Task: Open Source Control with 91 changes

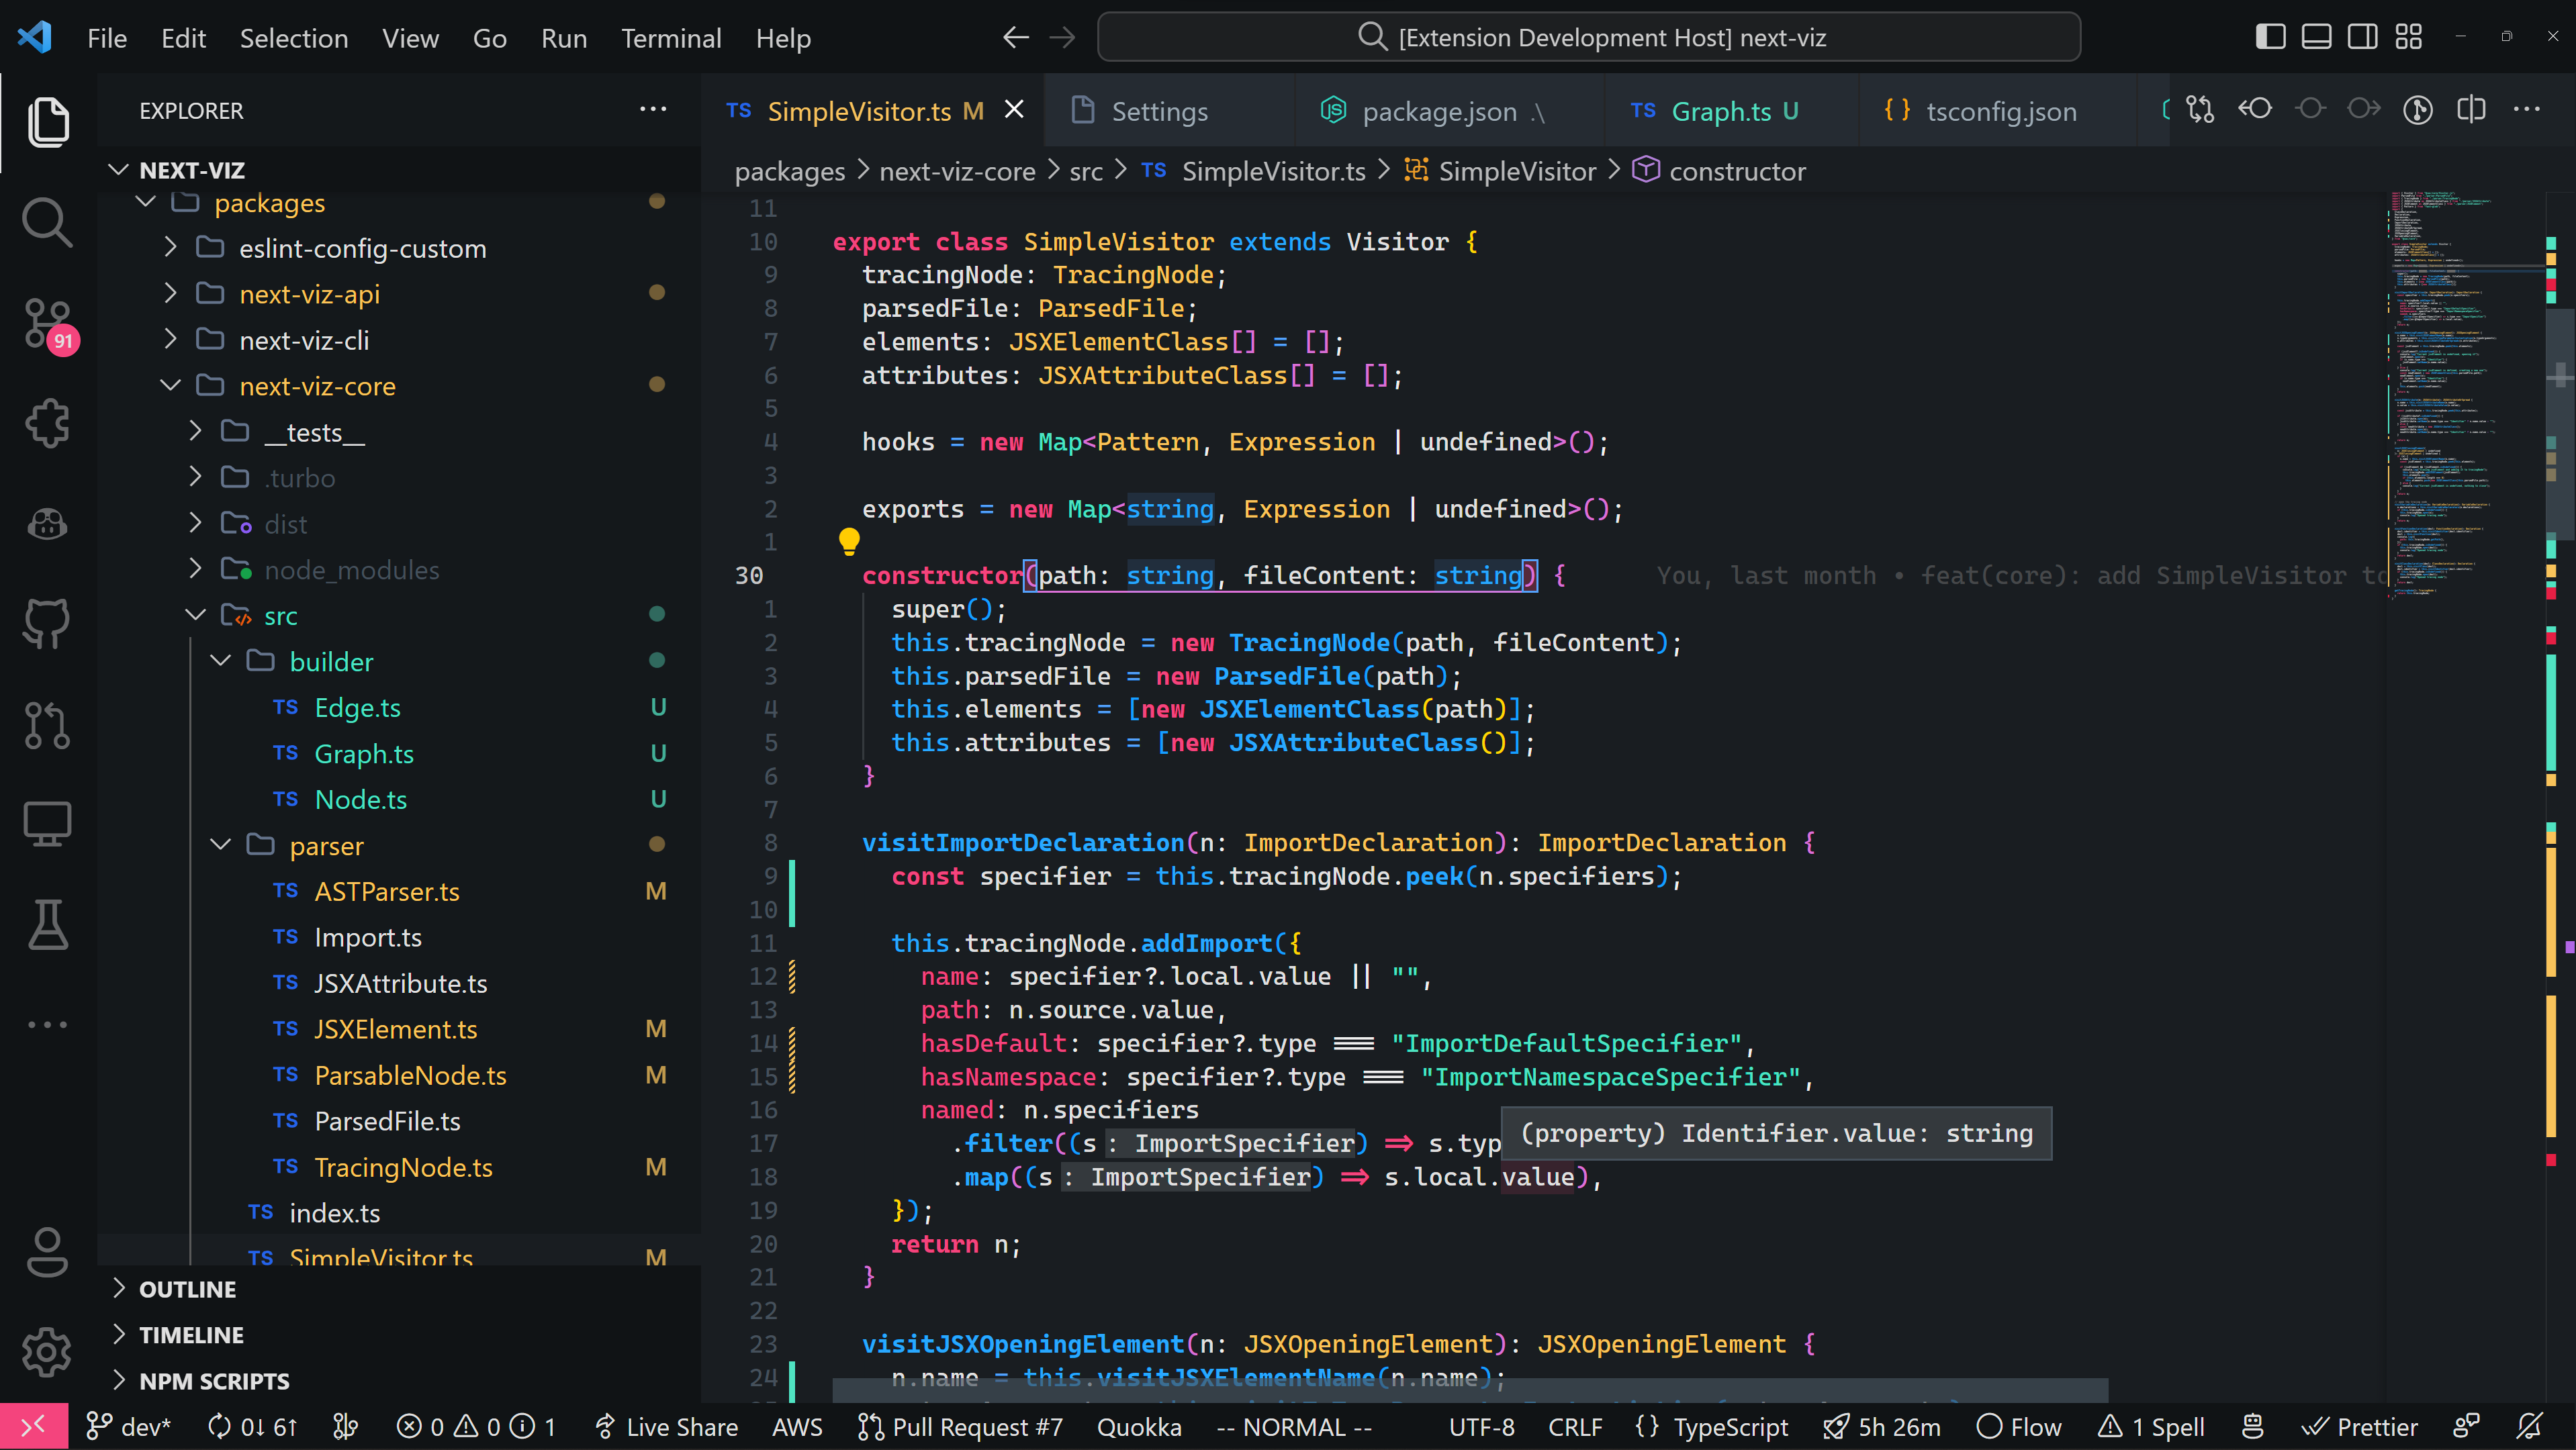Action: (x=48, y=324)
